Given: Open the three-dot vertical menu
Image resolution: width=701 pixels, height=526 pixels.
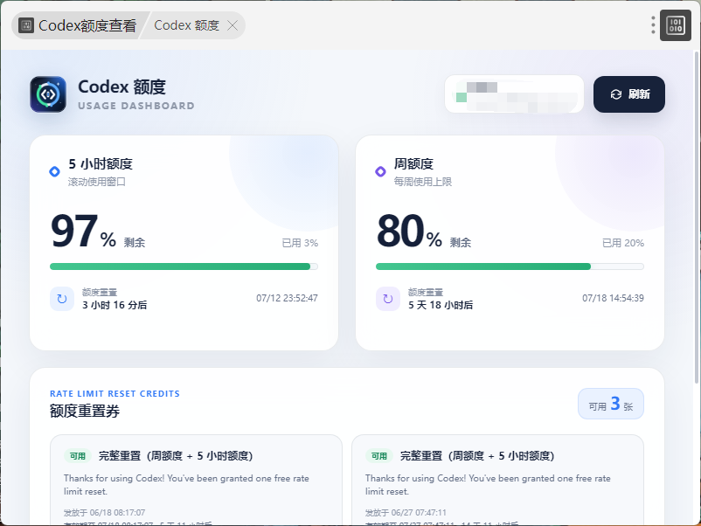Looking at the screenshot, I should tap(653, 25).
